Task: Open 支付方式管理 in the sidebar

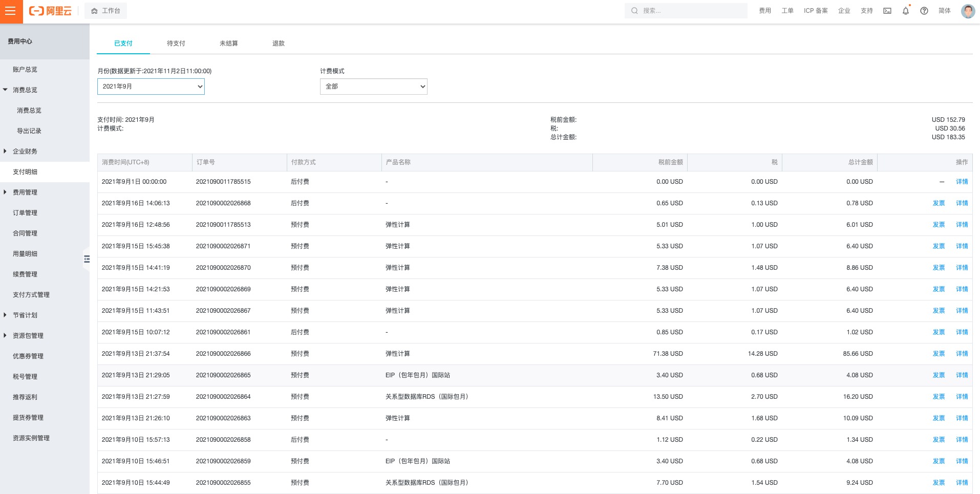Action: 31,295
